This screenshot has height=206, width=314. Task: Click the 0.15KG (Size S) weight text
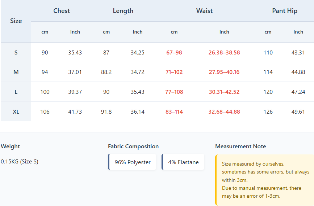click(x=20, y=162)
